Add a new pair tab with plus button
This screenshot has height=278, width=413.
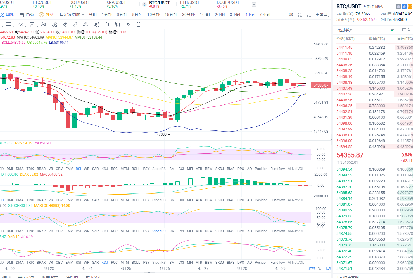point(254,4)
